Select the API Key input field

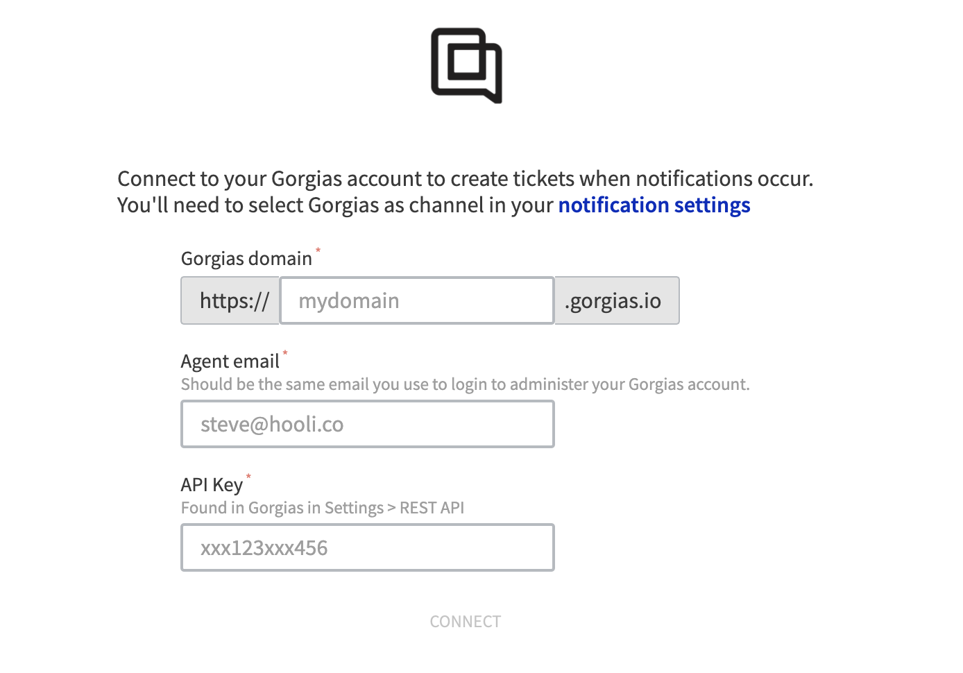(x=368, y=547)
